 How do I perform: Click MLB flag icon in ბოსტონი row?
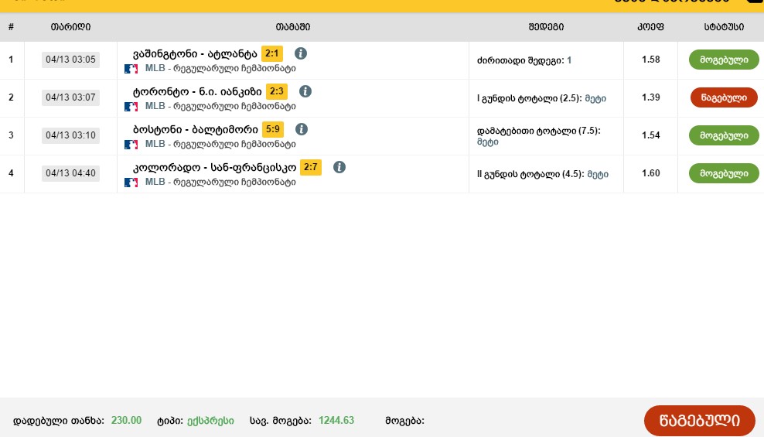tap(131, 145)
